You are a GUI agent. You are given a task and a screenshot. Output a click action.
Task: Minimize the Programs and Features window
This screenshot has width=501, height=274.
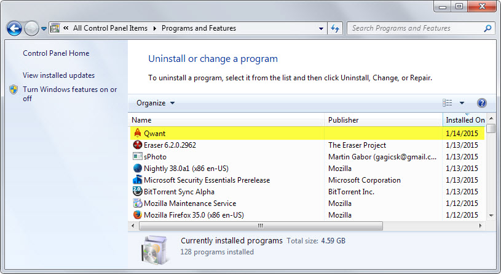443,7
